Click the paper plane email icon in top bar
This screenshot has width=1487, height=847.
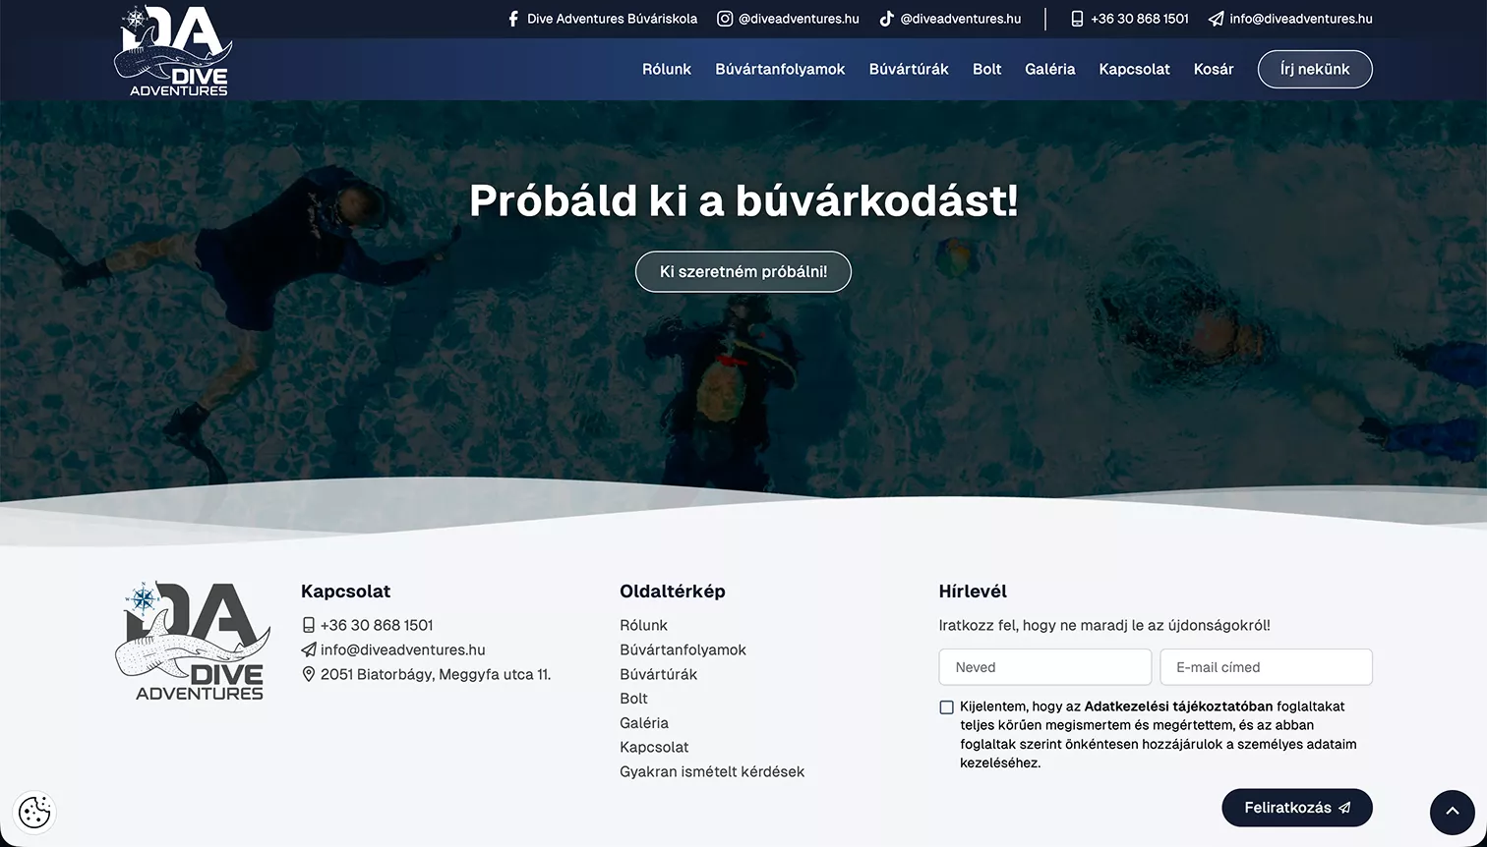1217,19
